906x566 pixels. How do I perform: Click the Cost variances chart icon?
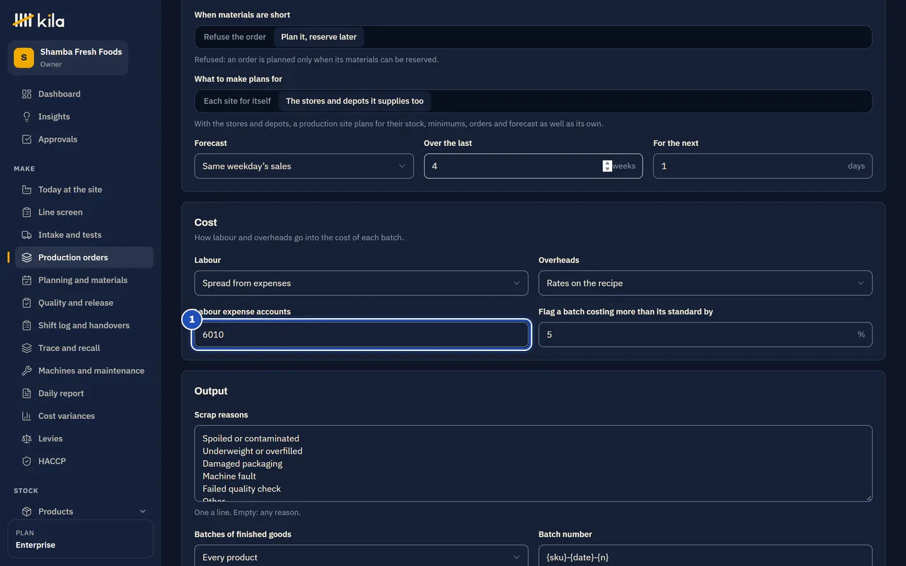tap(26, 416)
